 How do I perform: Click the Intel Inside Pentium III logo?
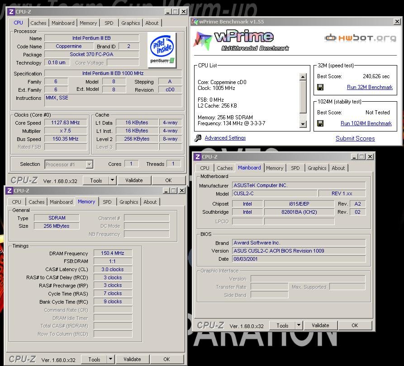coord(162,50)
